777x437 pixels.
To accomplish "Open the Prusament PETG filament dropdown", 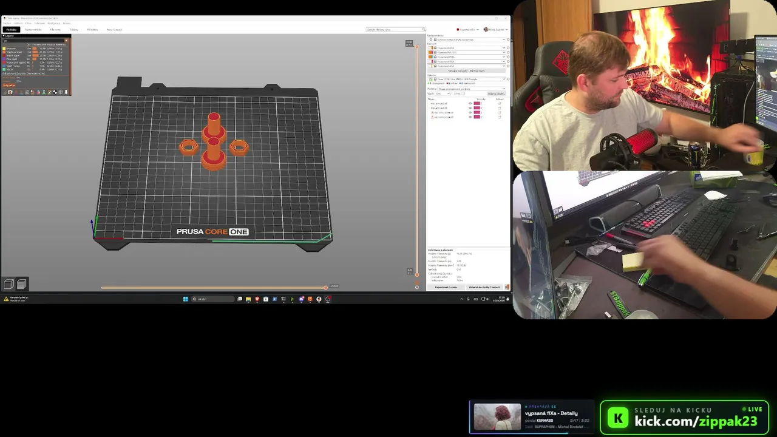I will coord(468,57).
